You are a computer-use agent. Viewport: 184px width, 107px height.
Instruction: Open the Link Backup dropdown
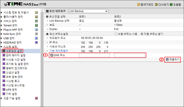(x=88, y=11)
